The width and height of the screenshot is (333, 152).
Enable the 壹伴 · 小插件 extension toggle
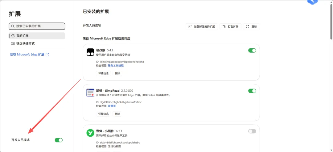click(x=252, y=131)
